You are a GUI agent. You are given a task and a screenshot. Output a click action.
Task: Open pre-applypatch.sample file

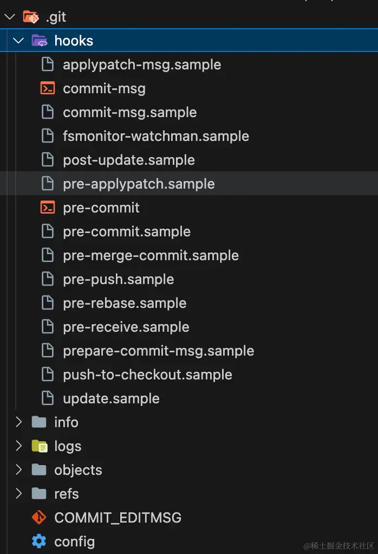(139, 184)
